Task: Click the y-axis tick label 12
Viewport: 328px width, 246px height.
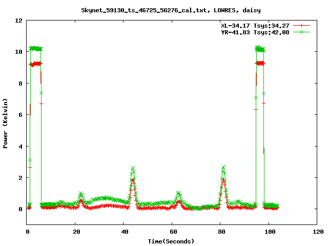Action: pos(18,20)
